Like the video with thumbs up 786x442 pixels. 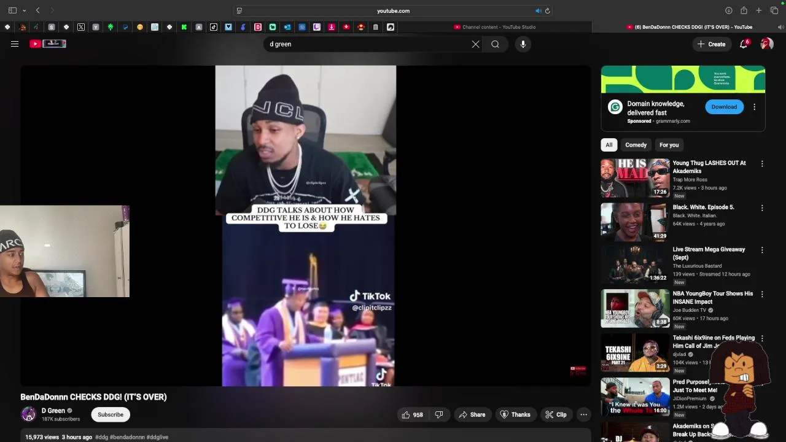[413, 414]
